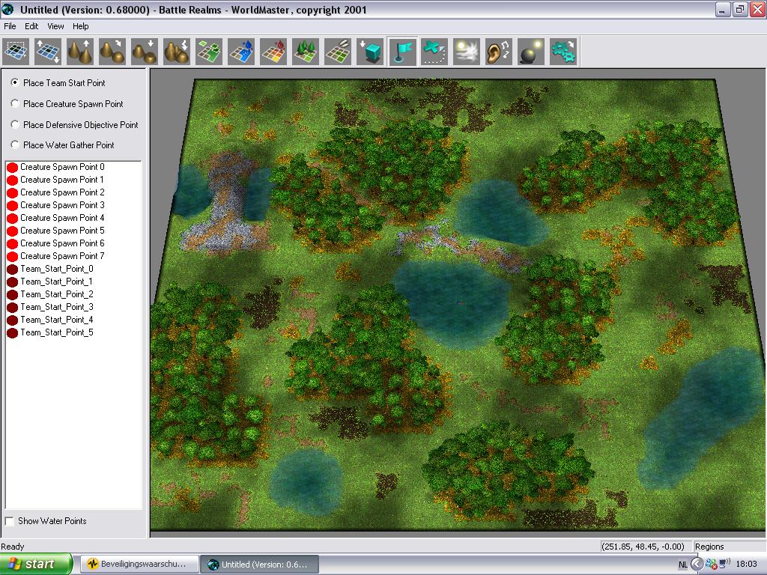767x575 pixels.
Task: Open the Help menu
Action: point(81,26)
